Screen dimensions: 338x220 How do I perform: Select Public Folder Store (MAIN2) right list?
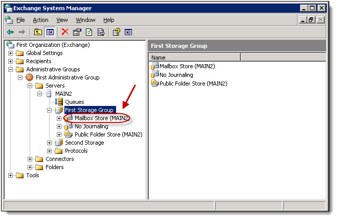(x=193, y=84)
